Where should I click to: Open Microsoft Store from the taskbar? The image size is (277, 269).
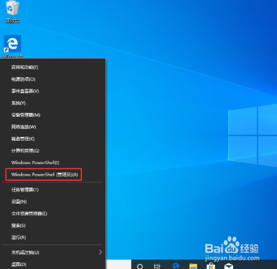[x=211, y=266]
